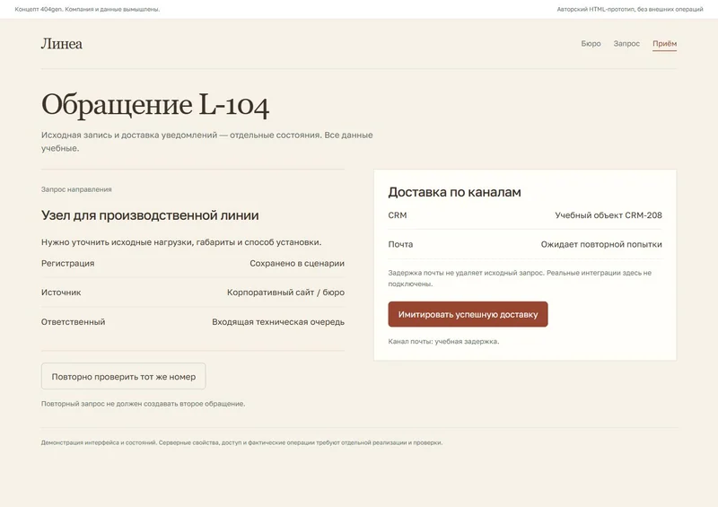Click the value Входящая техническая очередь
Screen dimensions: 718x507
coord(278,322)
